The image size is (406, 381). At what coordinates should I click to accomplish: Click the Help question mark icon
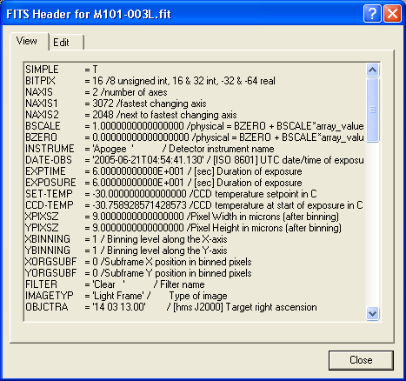(372, 13)
